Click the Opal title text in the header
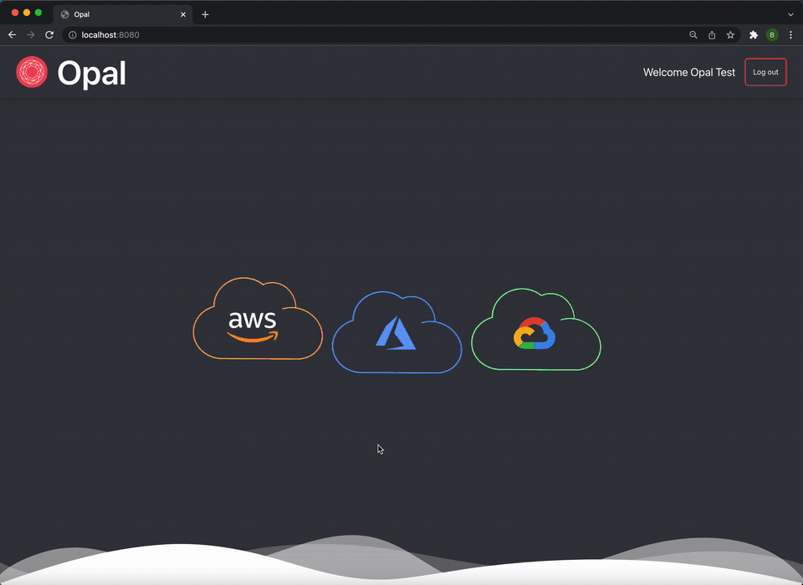Screen dimensions: 803x585 pyautogui.click(x=92, y=73)
